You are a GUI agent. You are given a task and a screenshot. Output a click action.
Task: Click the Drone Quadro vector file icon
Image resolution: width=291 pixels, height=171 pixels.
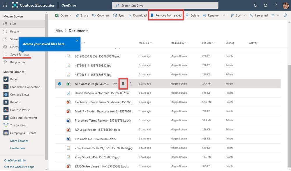pos(68,93)
